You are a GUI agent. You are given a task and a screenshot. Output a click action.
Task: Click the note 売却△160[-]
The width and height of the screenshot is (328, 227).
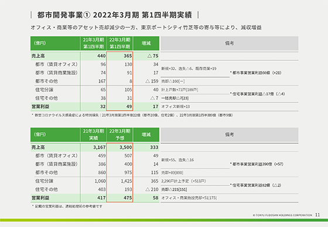pyautogui.click(x=173, y=81)
